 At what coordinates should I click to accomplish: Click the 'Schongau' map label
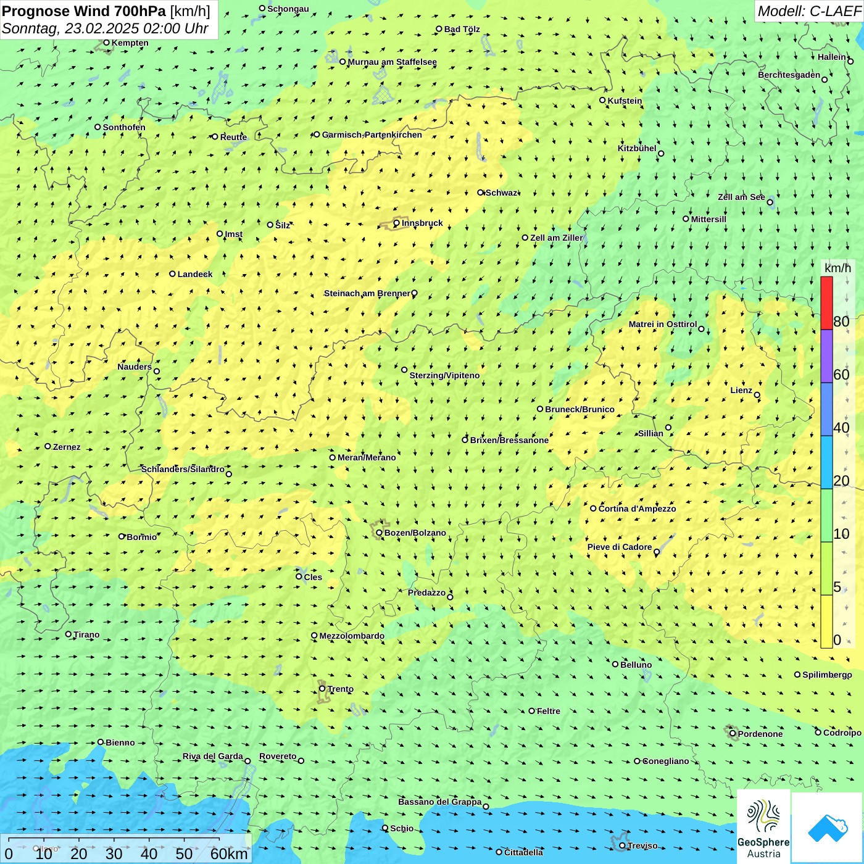click(288, 9)
